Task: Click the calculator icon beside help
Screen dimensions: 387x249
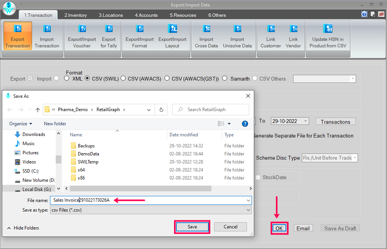Action: click(x=373, y=14)
